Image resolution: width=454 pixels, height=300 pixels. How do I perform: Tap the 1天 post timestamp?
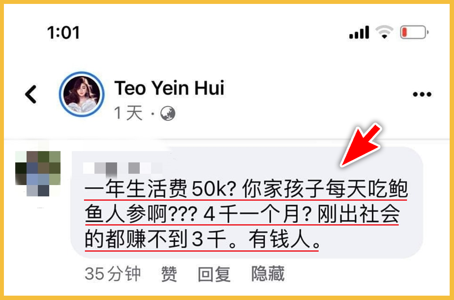[128, 113]
